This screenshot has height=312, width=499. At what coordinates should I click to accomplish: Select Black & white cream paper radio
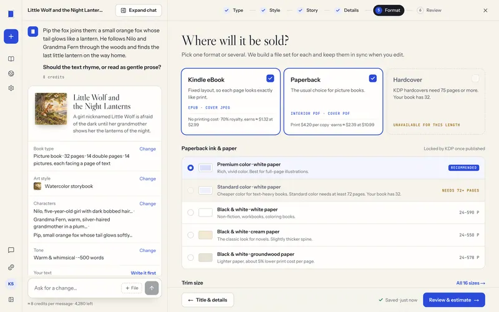[190, 235]
